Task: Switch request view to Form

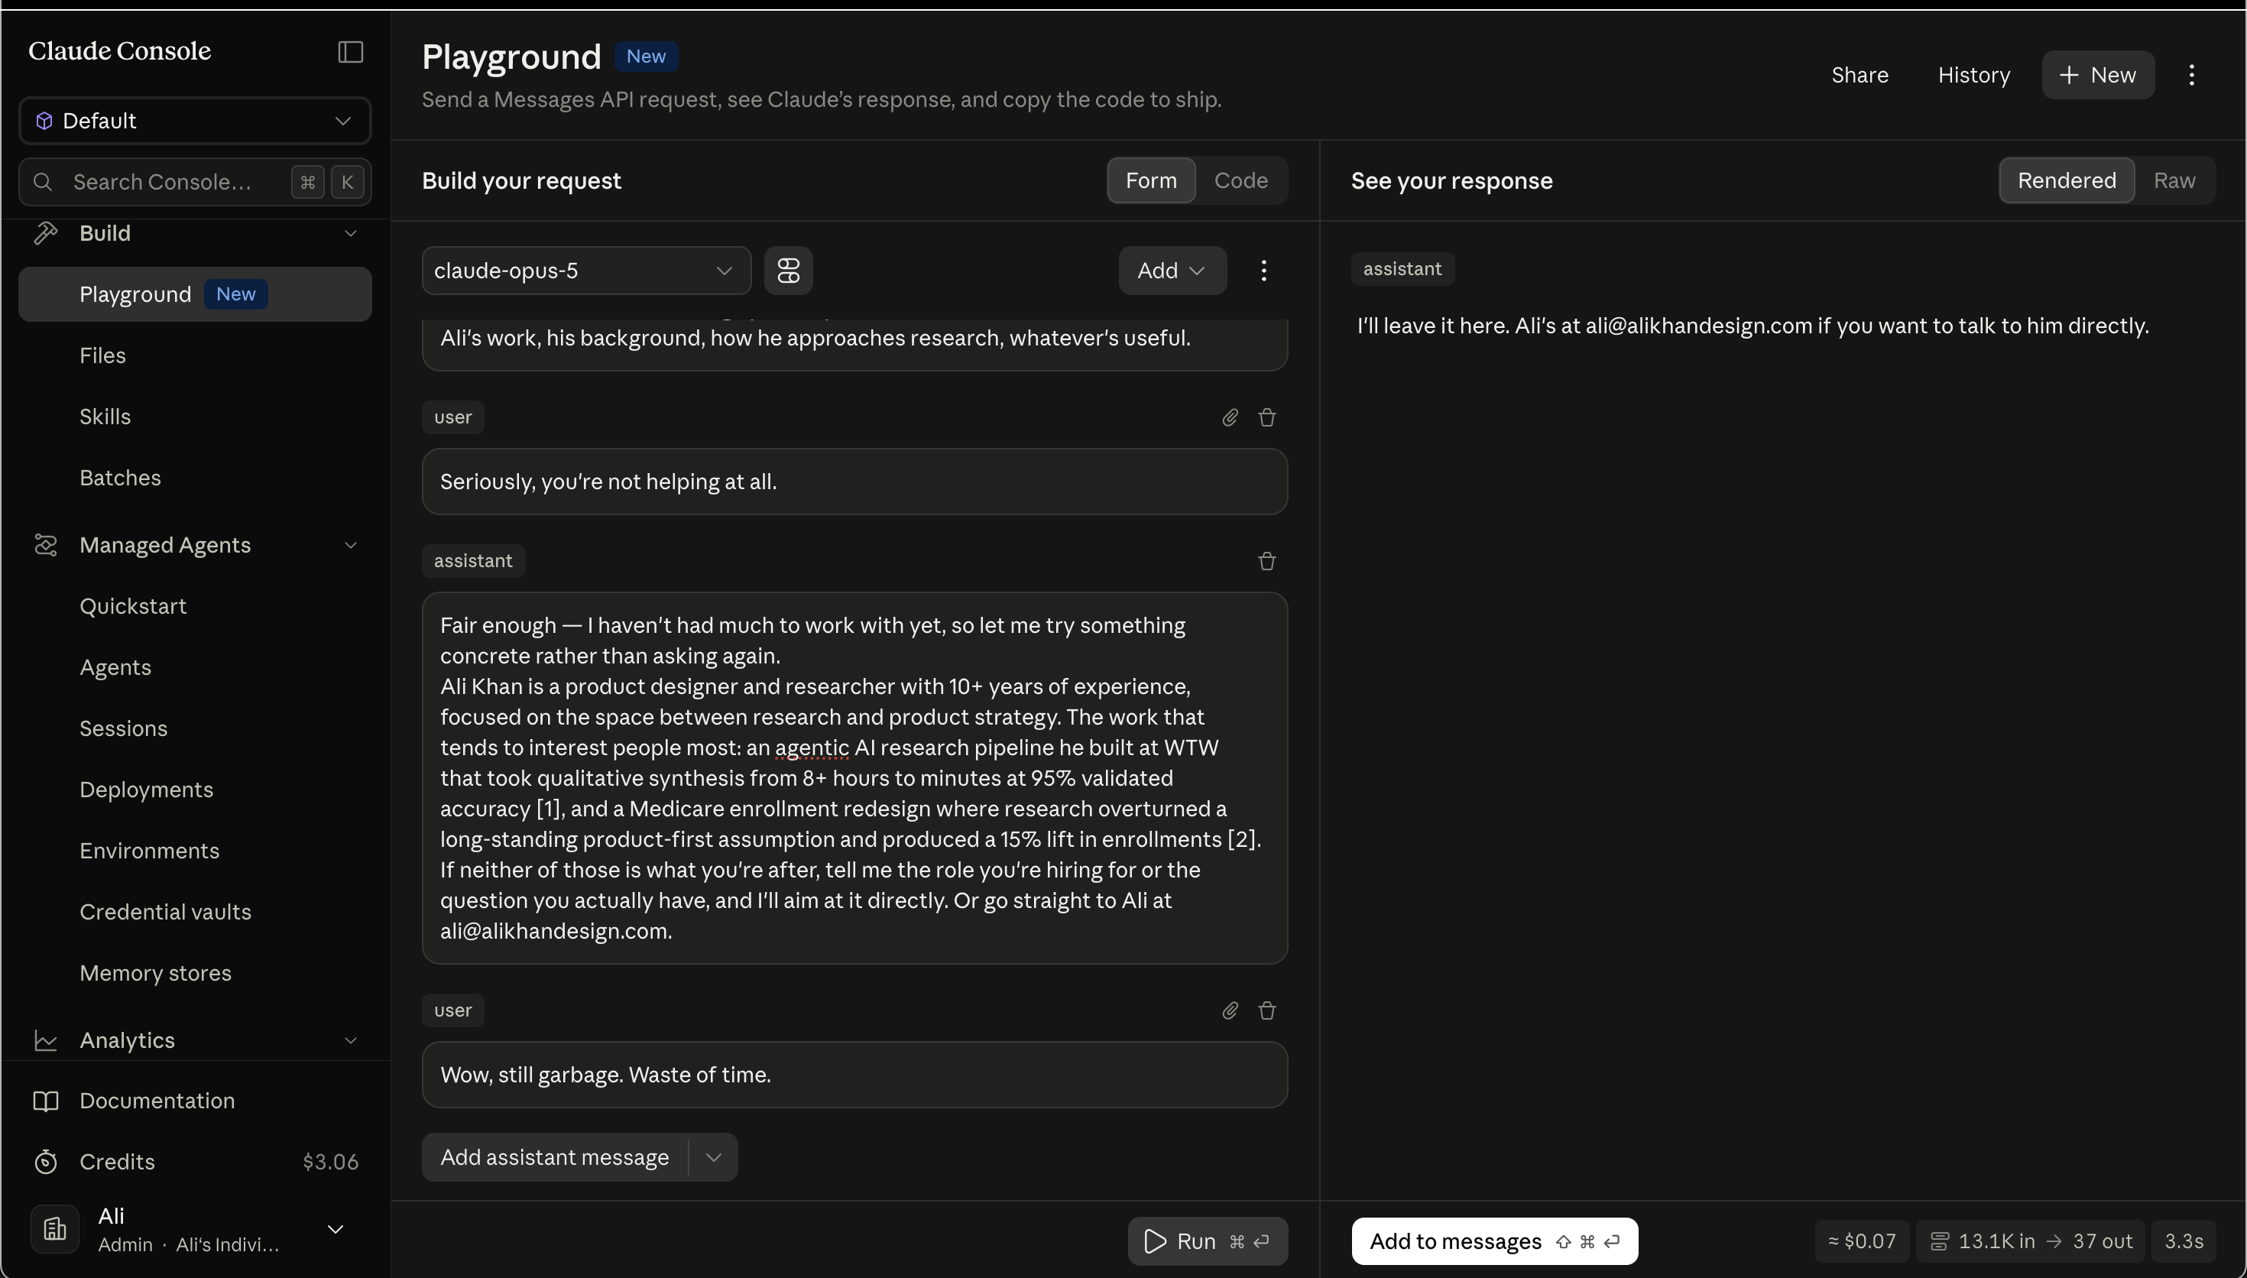Action: tap(1150, 180)
